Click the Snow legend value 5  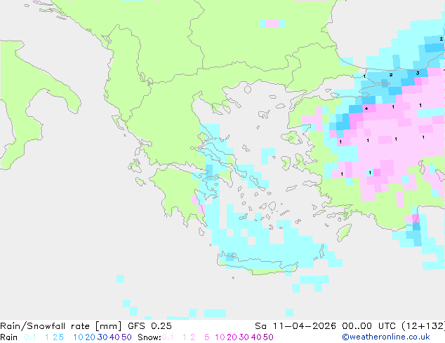pyautogui.click(x=207, y=337)
